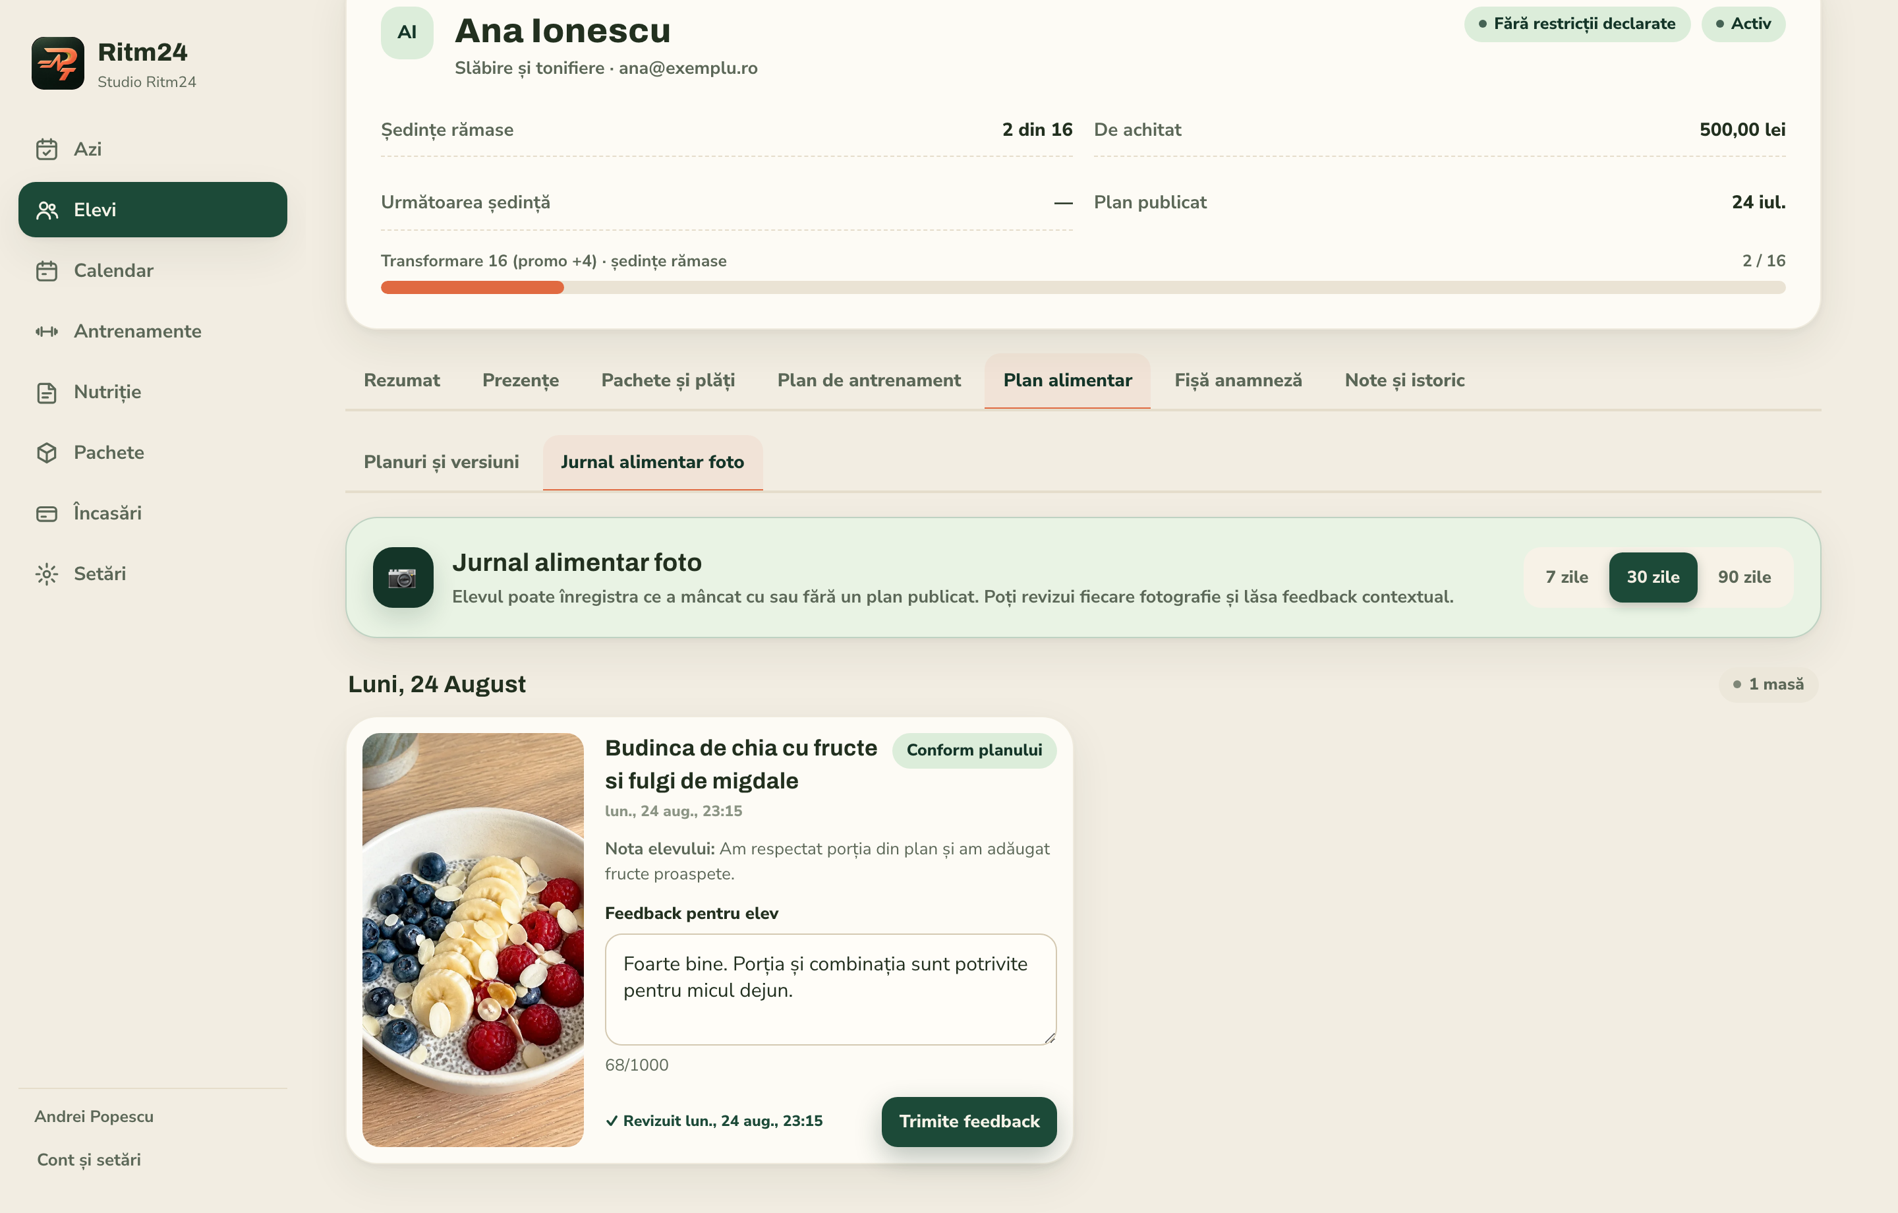This screenshot has width=1898, height=1213.
Task: Open Pachete via the box icon
Action: coord(47,453)
